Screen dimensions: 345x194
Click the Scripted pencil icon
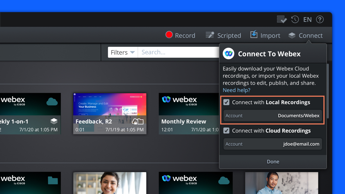(x=210, y=35)
